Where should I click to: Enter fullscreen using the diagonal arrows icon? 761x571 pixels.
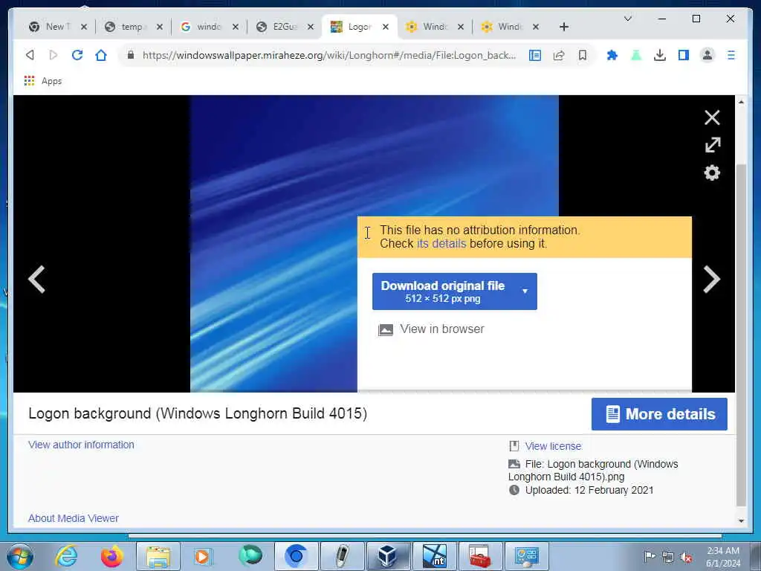click(x=713, y=145)
